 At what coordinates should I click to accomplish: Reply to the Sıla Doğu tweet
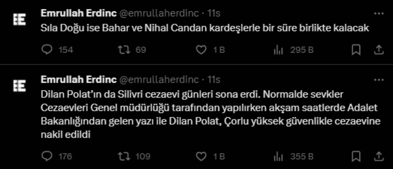[47, 50]
